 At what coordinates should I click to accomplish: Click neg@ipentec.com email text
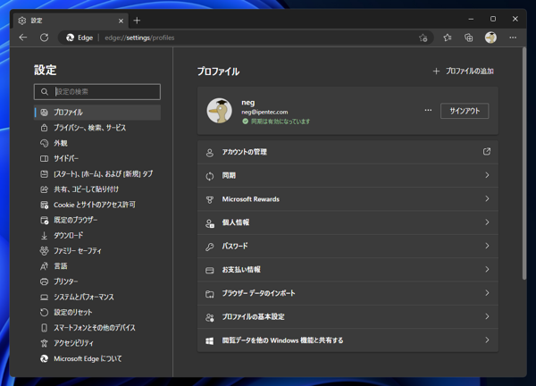[x=264, y=112]
